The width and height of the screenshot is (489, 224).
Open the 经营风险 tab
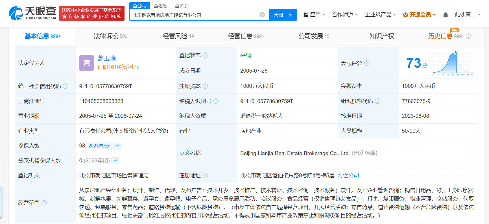pos(178,36)
